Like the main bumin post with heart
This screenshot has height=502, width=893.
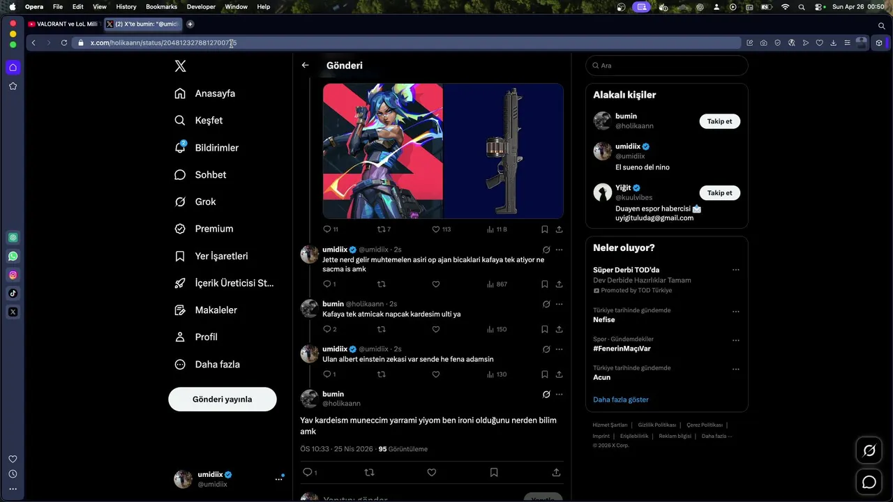click(431, 472)
